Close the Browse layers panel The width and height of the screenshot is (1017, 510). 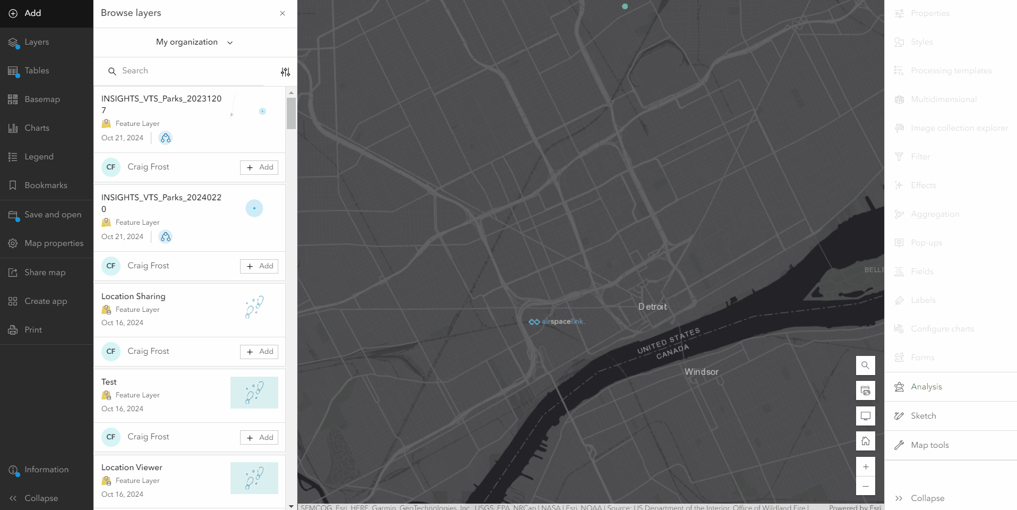(x=282, y=13)
